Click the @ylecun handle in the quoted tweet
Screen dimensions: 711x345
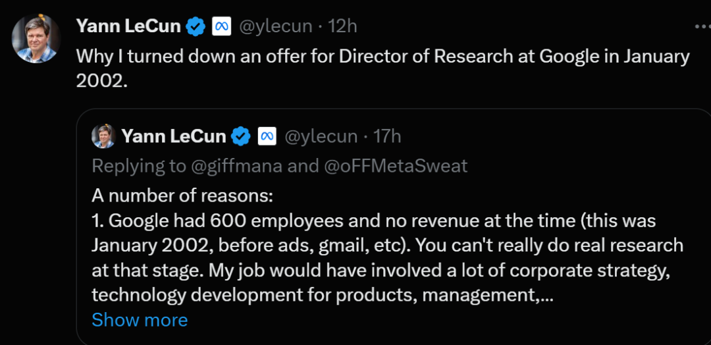coord(319,136)
